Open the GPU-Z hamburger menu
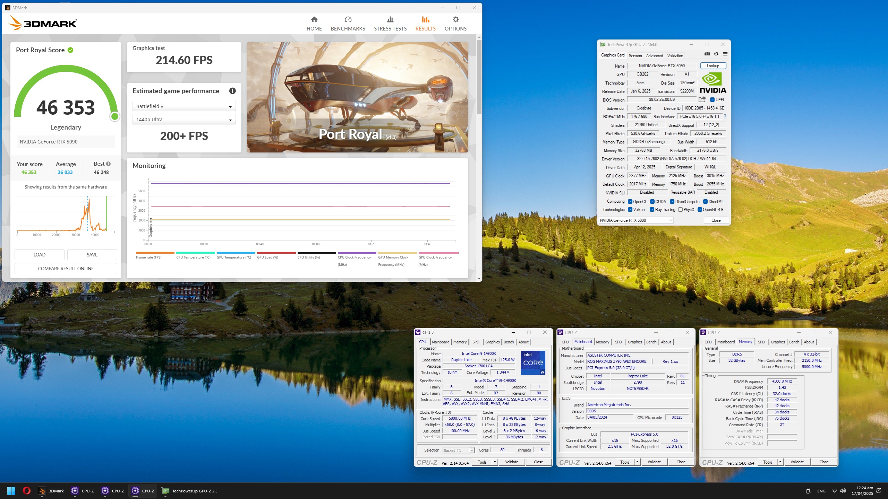This screenshot has width=888, height=499. pos(725,54)
